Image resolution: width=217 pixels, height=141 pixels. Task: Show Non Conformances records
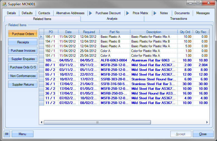(x=23, y=76)
